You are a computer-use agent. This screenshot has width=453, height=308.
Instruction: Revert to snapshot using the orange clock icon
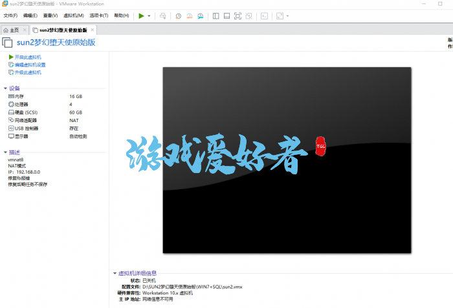point(189,16)
